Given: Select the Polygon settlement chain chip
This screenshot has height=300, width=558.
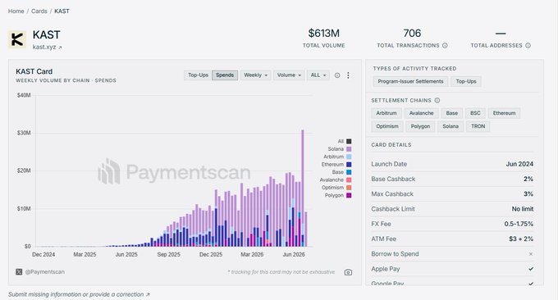Looking at the screenshot, I should pyautogui.click(x=420, y=126).
